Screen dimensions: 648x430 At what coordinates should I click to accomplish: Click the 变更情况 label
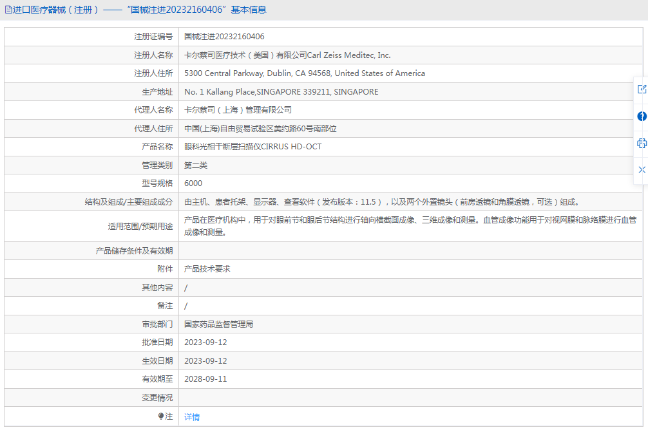pyautogui.click(x=157, y=398)
